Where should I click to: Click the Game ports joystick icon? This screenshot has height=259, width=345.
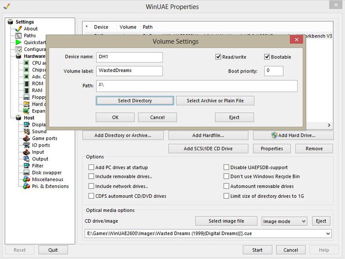point(26,138)
